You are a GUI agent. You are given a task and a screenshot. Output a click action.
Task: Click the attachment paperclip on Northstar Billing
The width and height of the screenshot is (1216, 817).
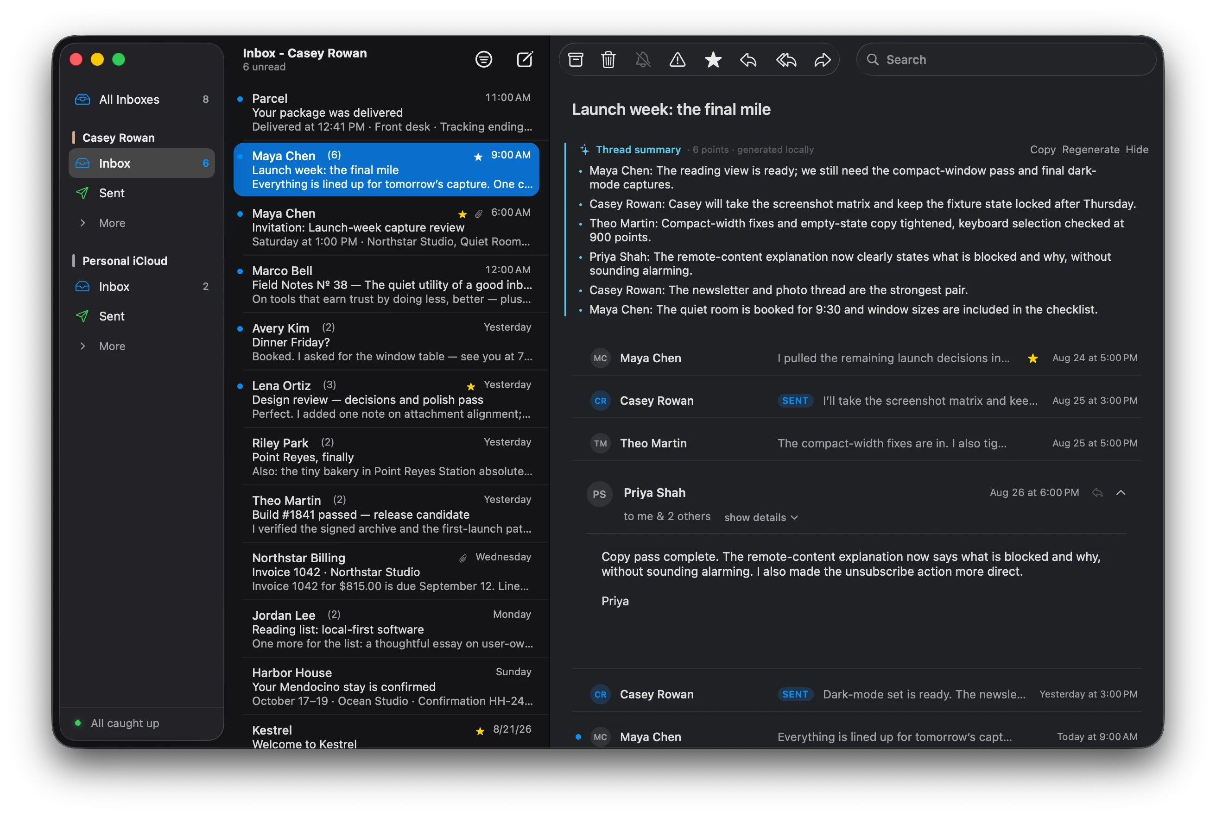click(462, 559)
